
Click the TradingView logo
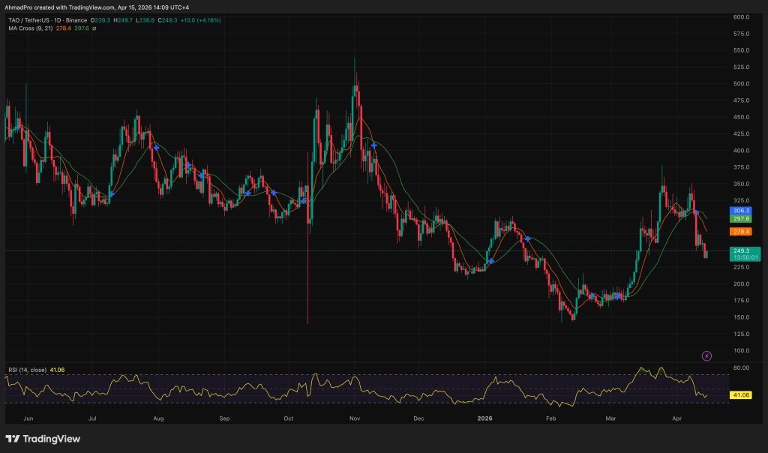pos(41,437)
